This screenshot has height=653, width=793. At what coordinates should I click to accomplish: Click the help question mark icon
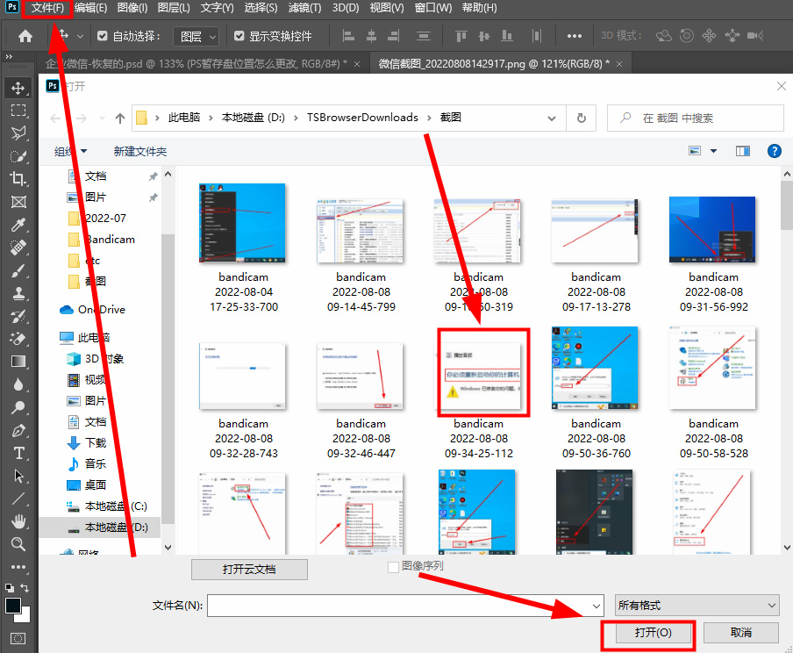pos(775,151)
